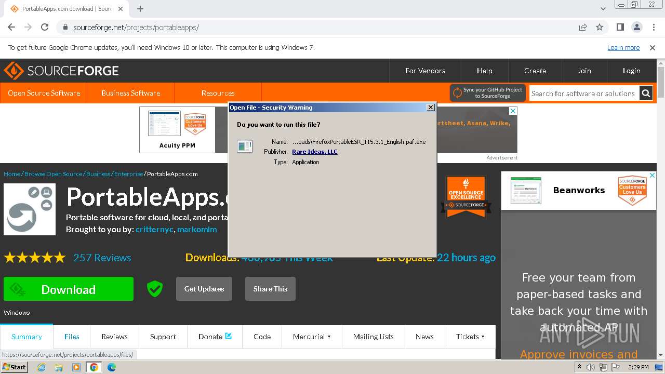Open the 257 Reviews link
665x374 pixels.
102,258
